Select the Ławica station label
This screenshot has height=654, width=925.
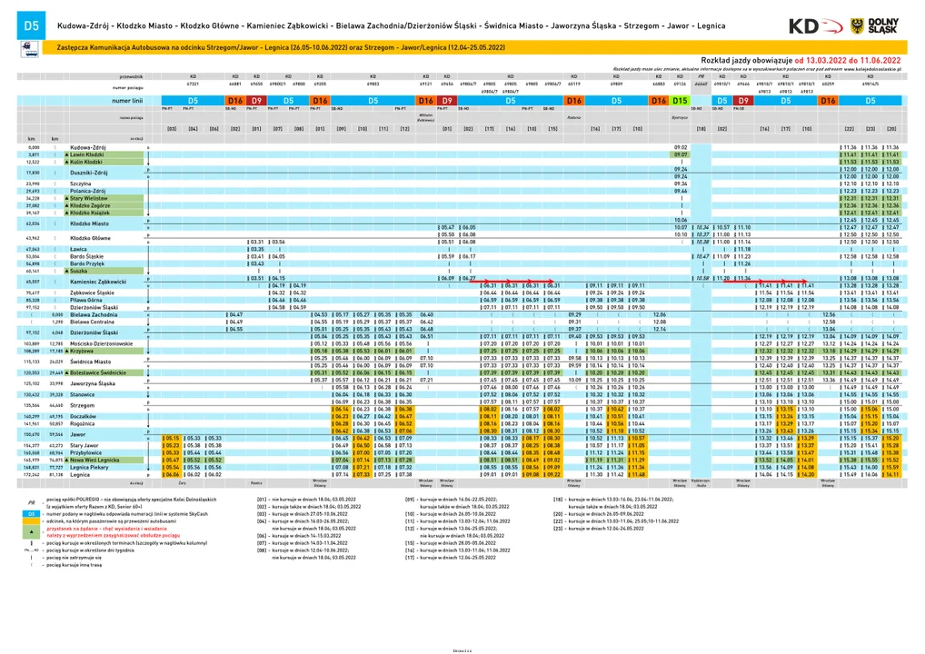78,250
